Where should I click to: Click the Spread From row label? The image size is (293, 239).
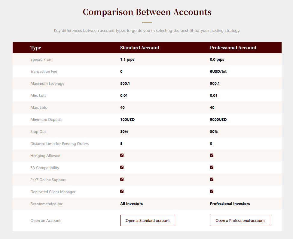tap(41, 60)
